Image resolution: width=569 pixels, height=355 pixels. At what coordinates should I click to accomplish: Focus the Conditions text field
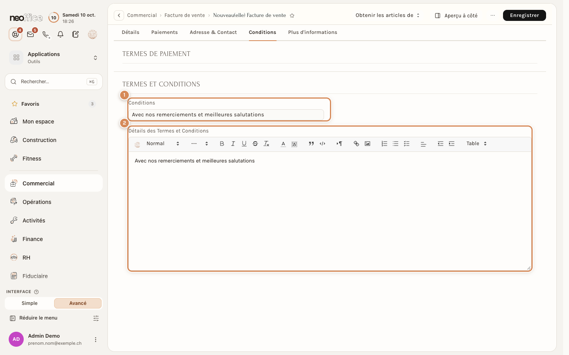(x=226, y=115)
